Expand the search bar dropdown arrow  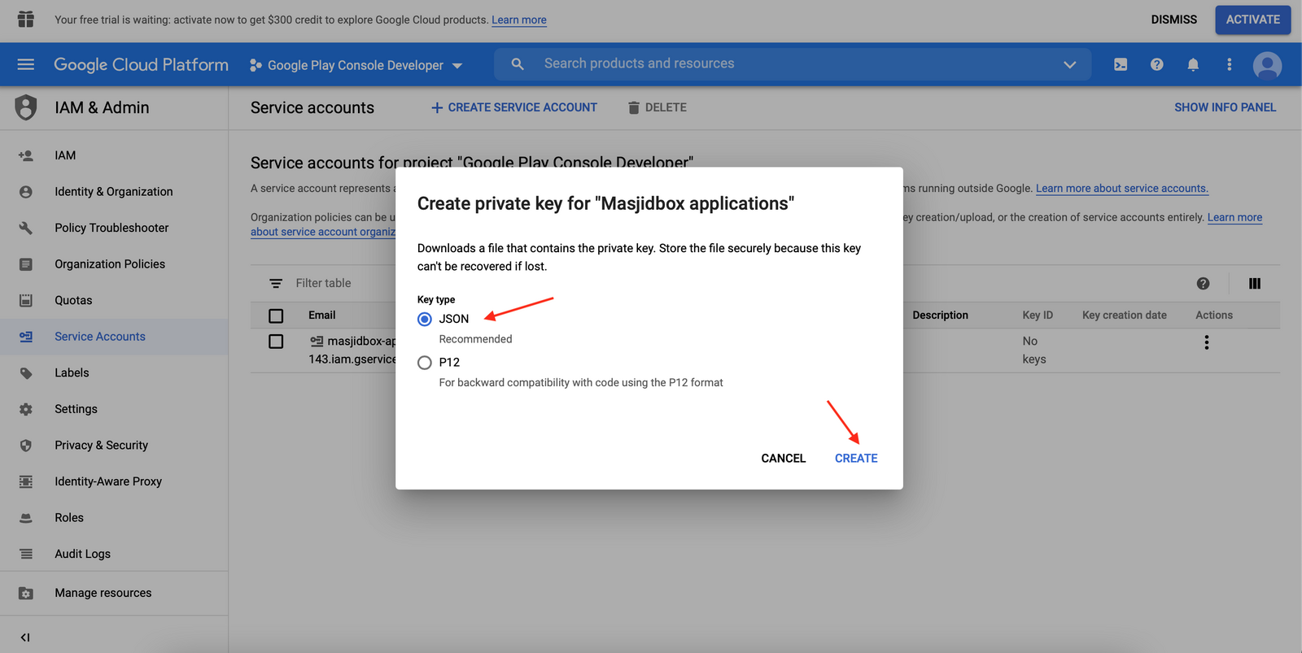(1069, 64)
